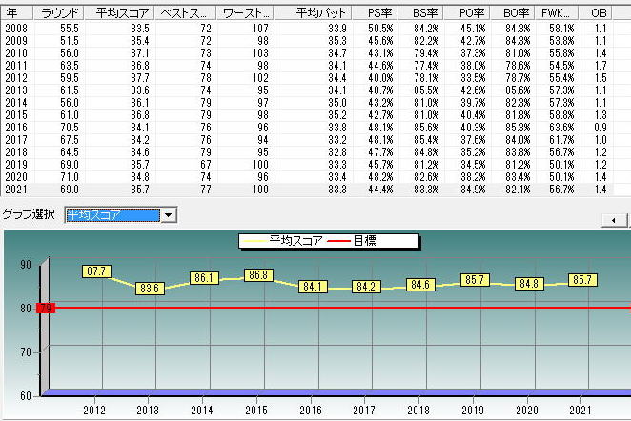Viewport: 631px width, 421px height.
Task: Select the 2013 year row
Action: click(306, 90)
